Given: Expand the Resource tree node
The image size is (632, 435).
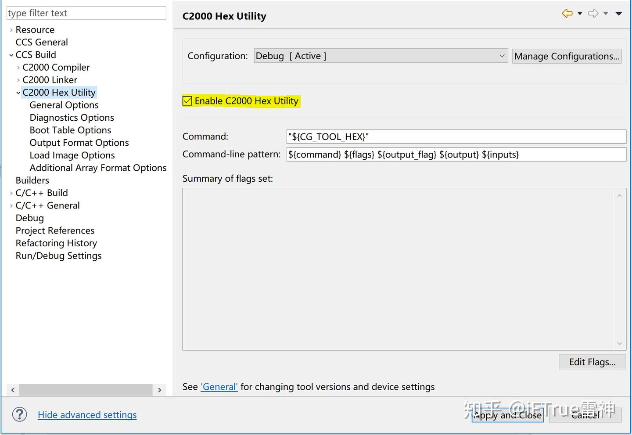Looking at the screenshot, I should 11,30.
